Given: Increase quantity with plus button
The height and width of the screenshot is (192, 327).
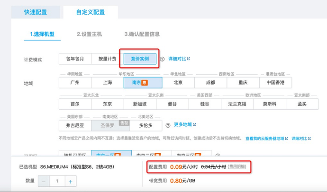Looking at the screenshot, I should tap(71, 181).
